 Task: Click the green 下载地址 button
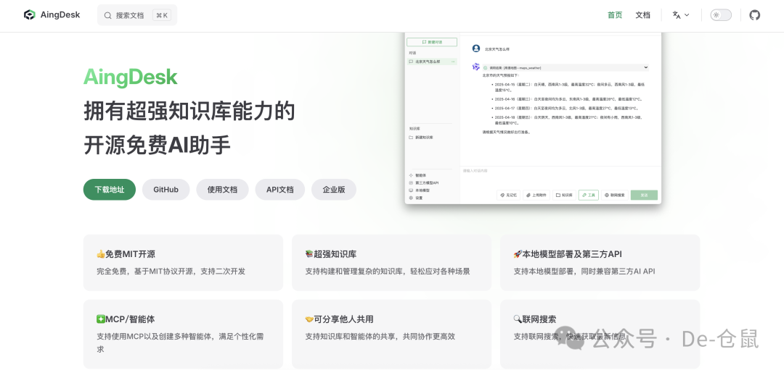[x=110, y=190]
